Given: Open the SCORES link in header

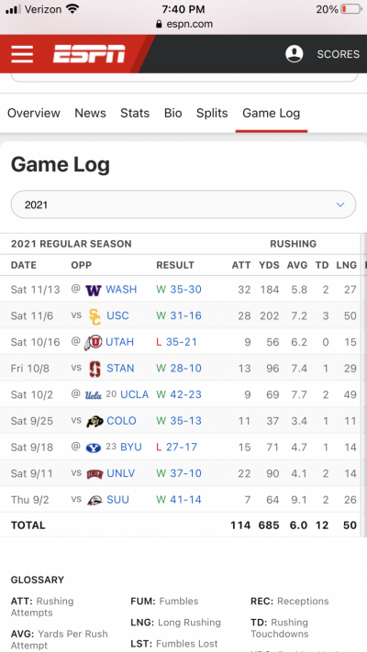Looking at the screenshot, I should coord(339,54).
